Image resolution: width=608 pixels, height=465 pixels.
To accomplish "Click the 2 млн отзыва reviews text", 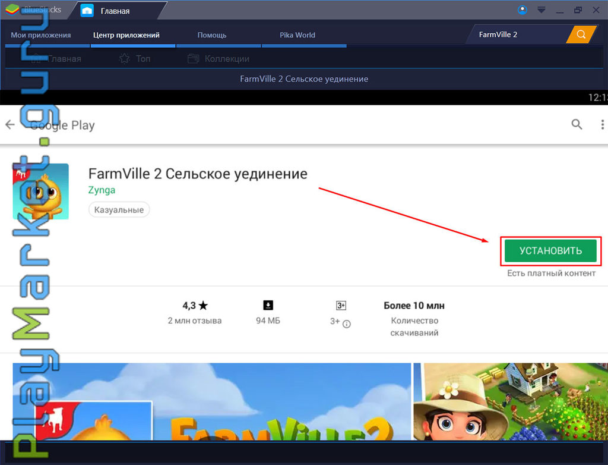I will click(x=195, y=321).
